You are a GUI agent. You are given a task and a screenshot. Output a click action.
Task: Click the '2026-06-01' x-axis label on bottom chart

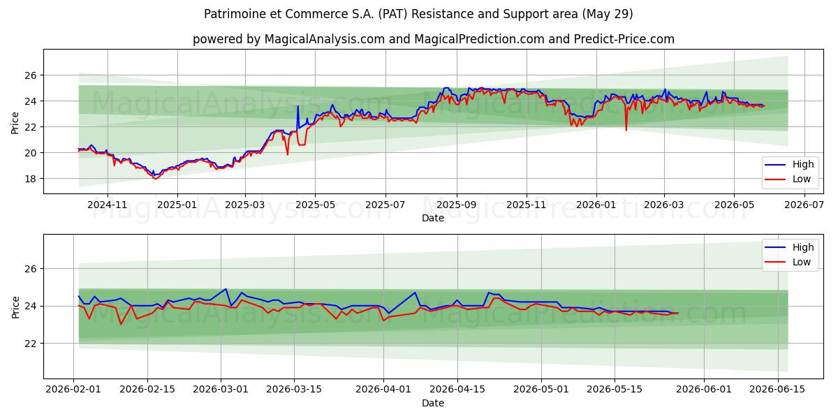click(x=705, y=390)
